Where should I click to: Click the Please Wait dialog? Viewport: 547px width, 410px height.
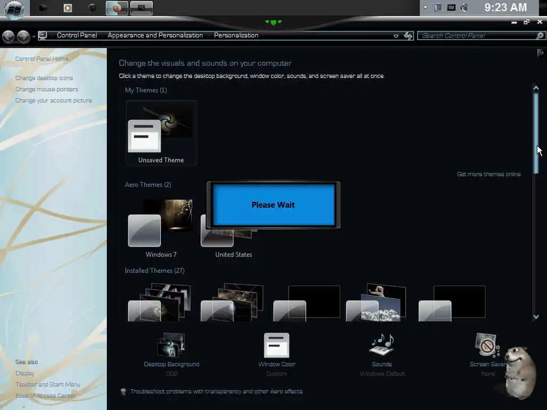click(x=273, y=204)
